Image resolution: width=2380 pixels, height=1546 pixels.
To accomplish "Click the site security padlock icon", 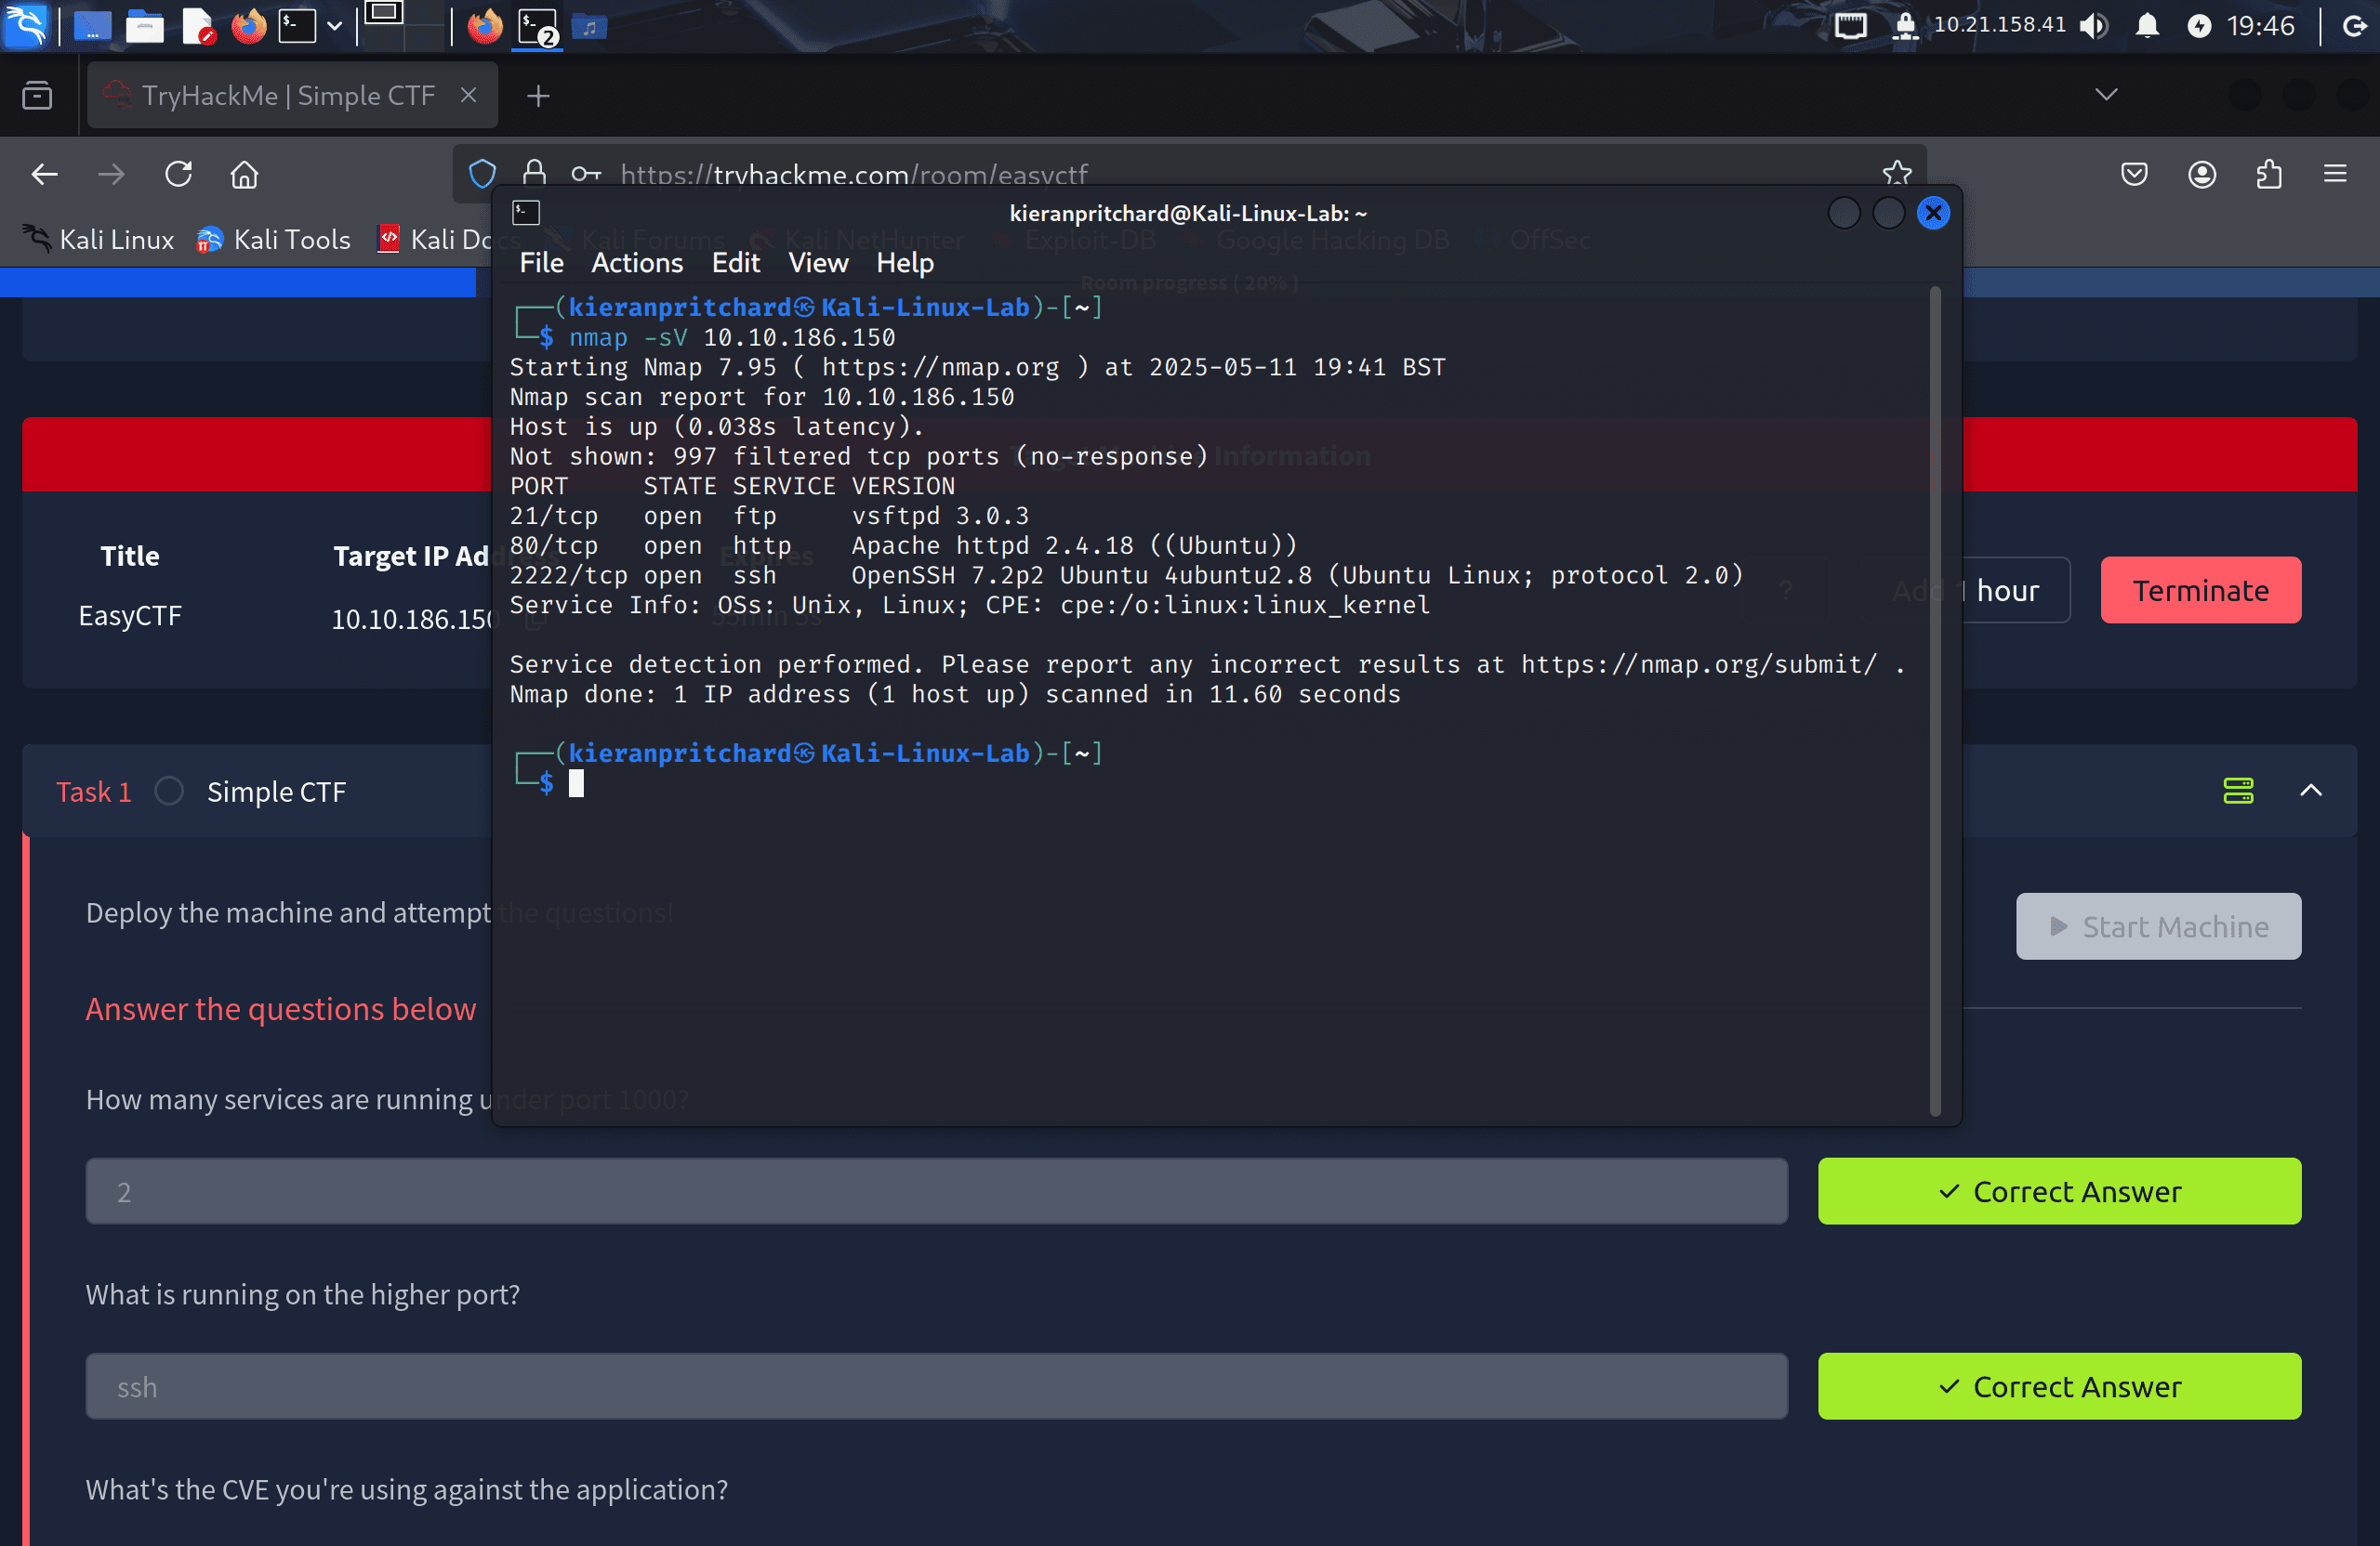I will coord(535,173).
